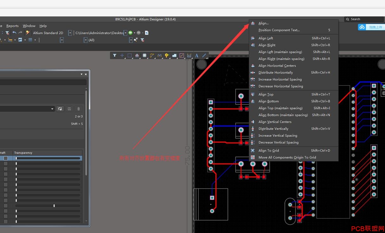Image resolution: width=385 pixels, height=233 pixels.
Task: Select Move All Components Origin To Grid
Action: click(x=294, y=158)
